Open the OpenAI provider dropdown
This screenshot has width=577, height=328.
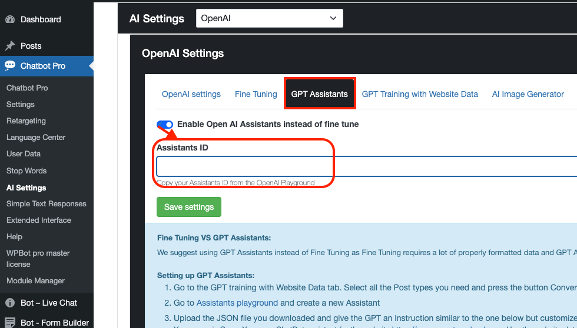(270, 18)
